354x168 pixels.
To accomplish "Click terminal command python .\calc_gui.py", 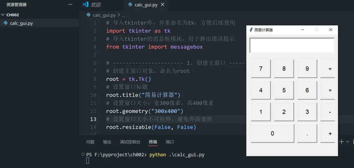I will click(177, 155).
